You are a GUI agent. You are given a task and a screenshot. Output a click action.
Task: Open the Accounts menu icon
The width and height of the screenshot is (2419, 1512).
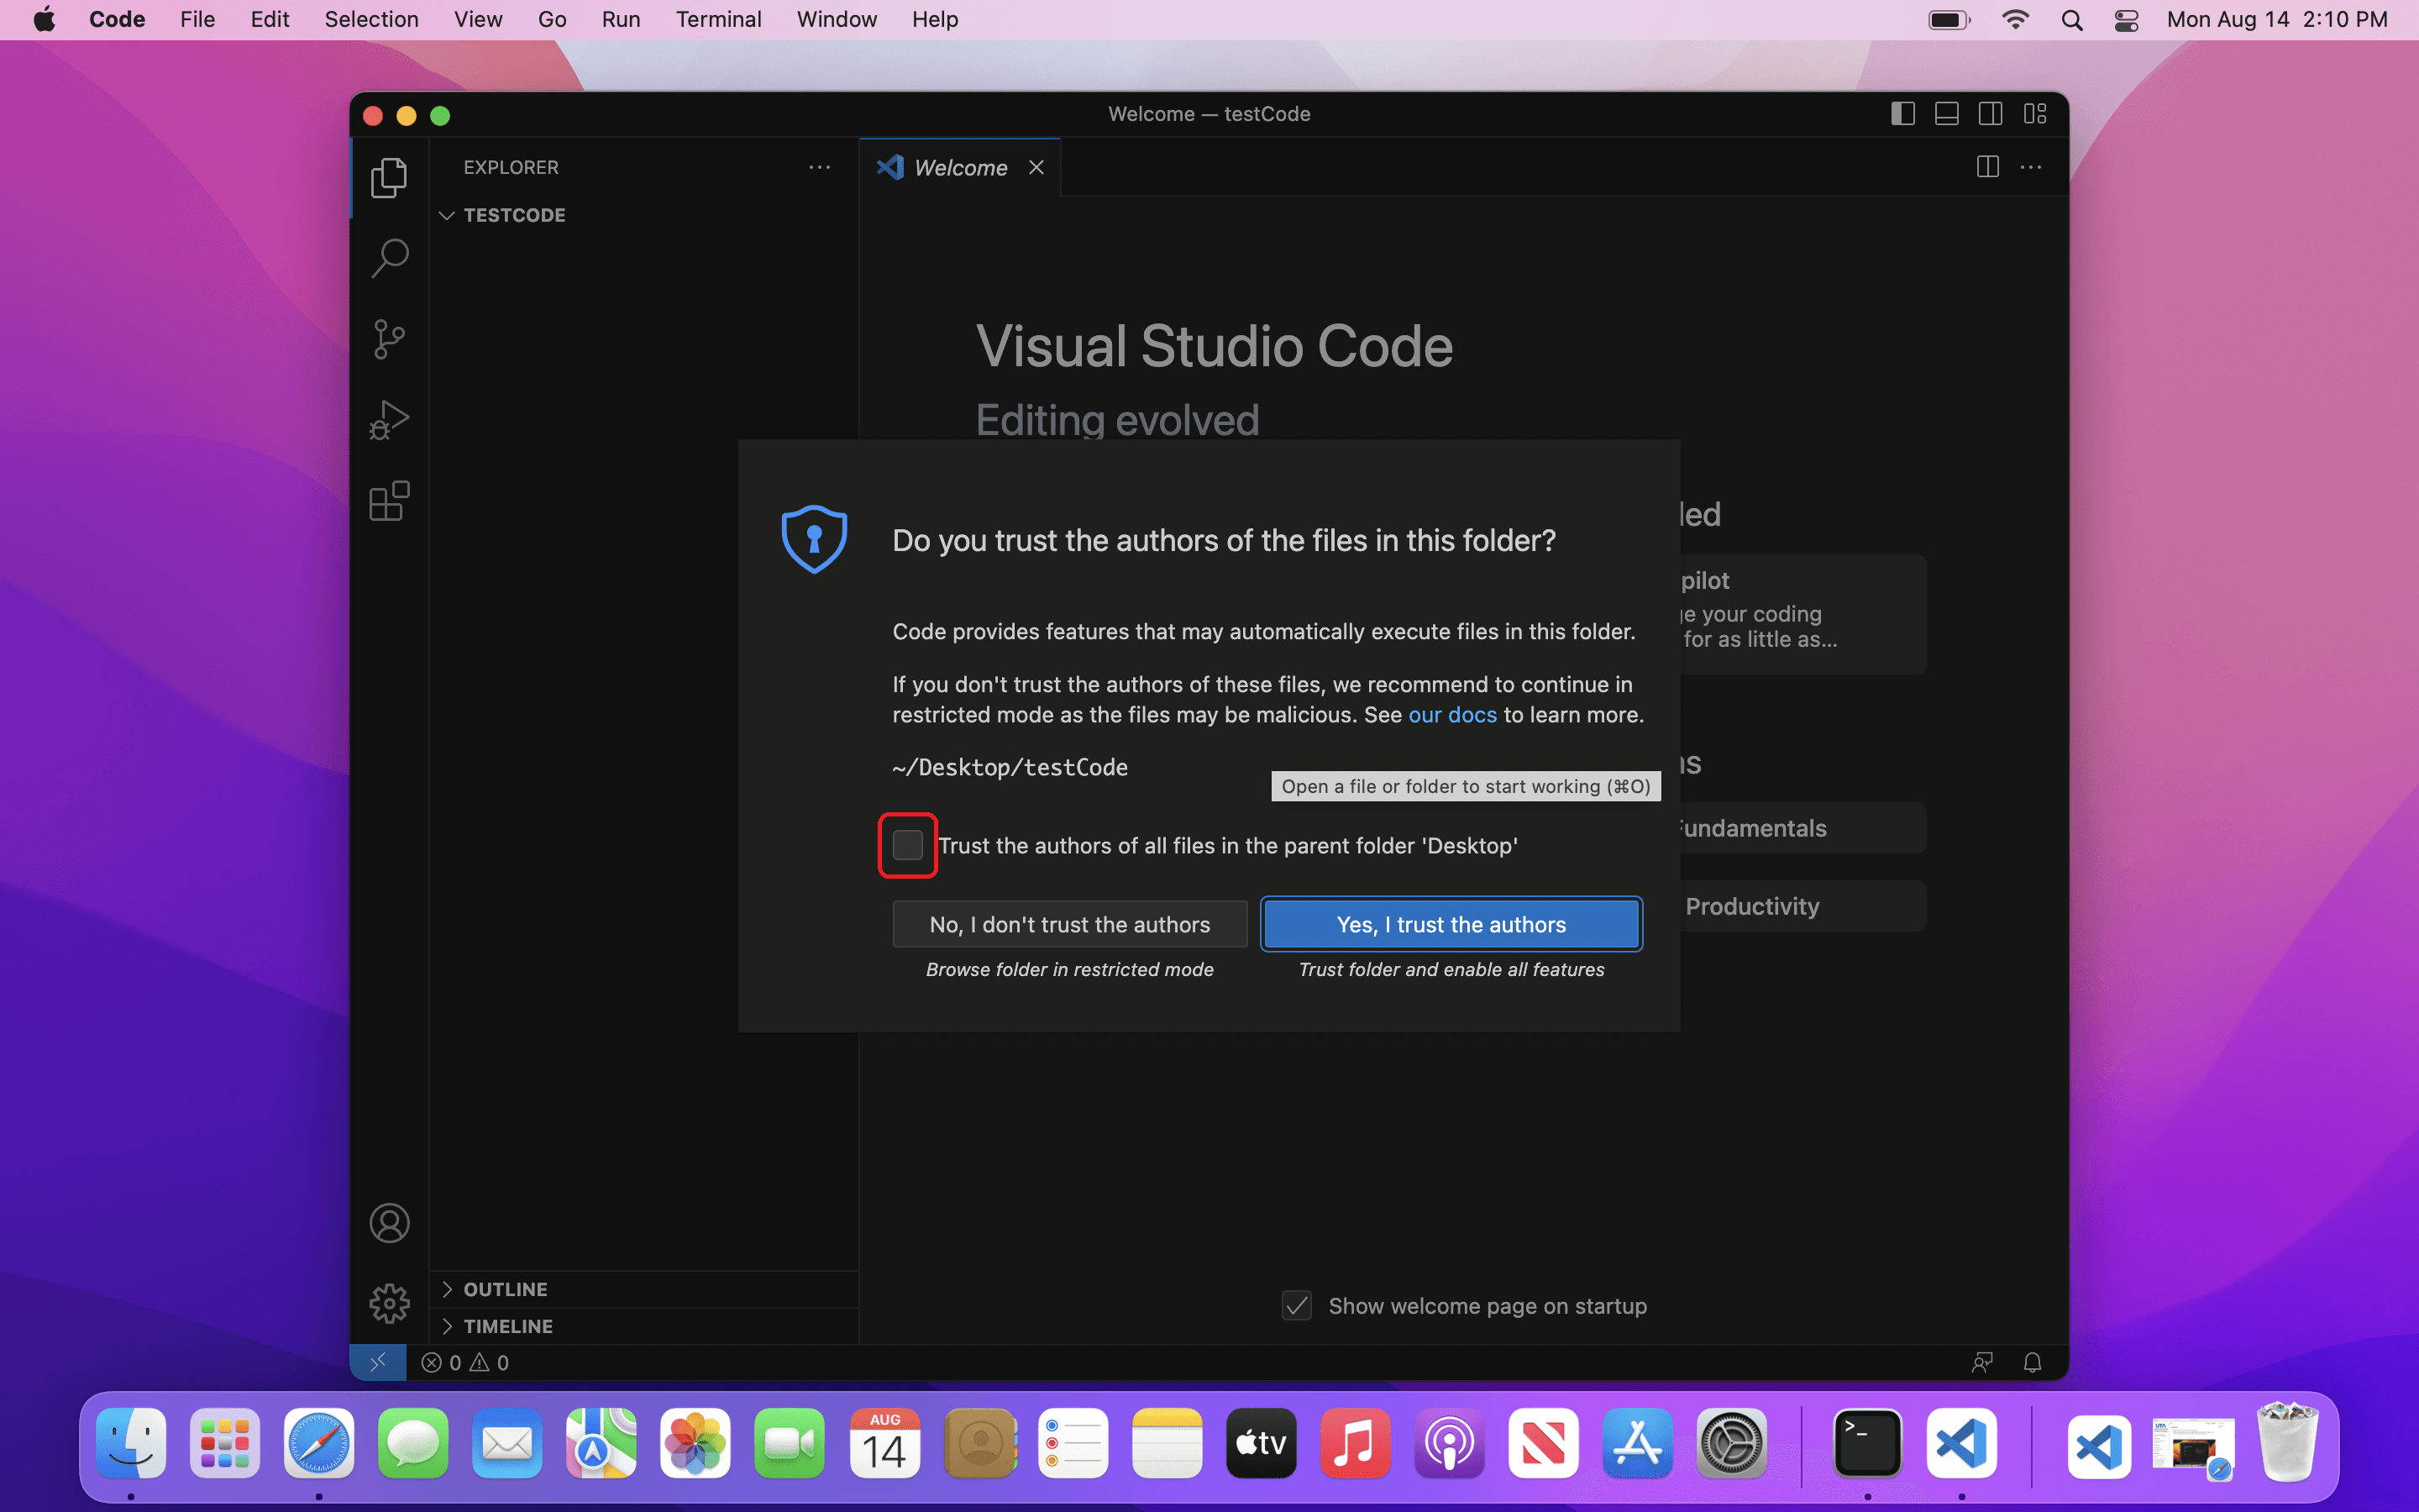[x=389, y=1223]
